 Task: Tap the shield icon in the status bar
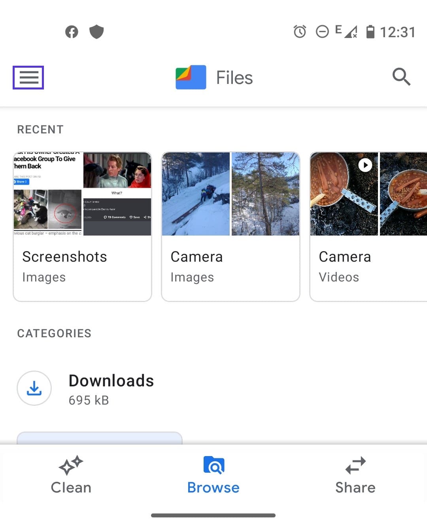tap(96, 32)
